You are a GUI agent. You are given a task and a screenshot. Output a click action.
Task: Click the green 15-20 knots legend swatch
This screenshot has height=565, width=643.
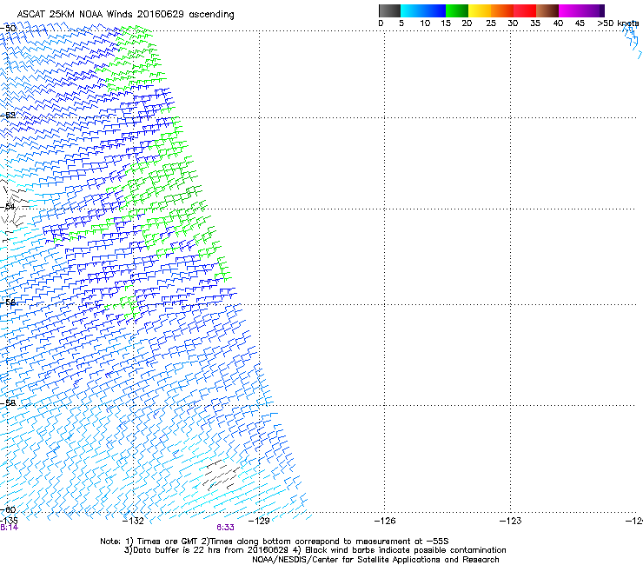pos(457,10)
